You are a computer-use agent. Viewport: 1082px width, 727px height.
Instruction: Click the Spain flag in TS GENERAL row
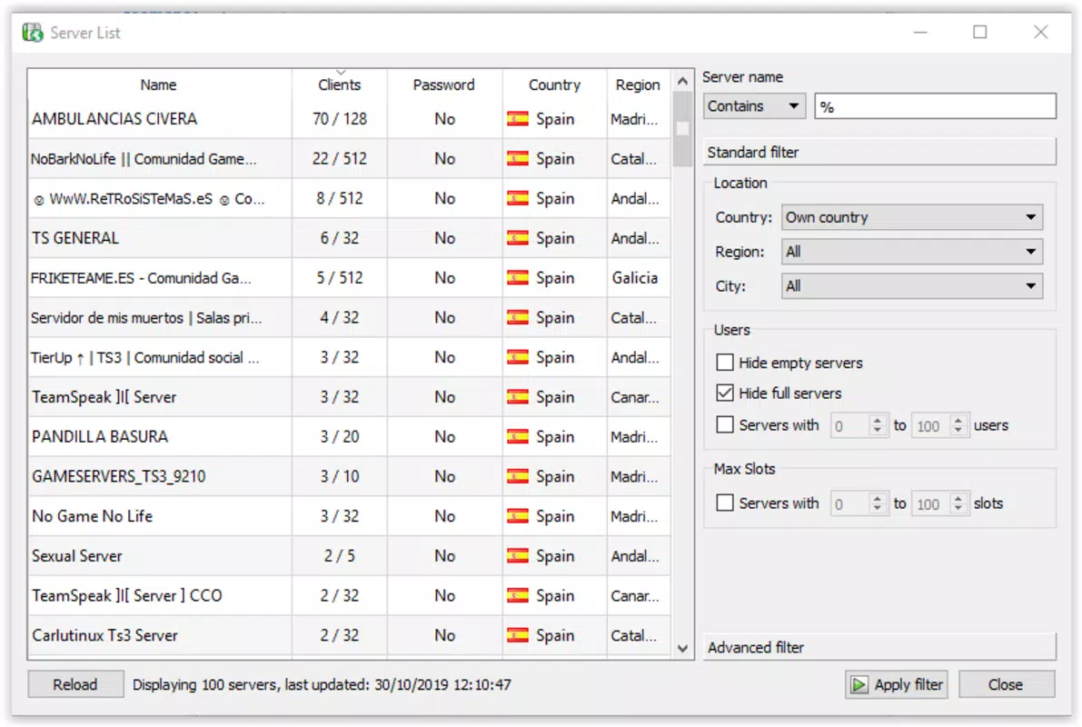[x=518, y=238]
